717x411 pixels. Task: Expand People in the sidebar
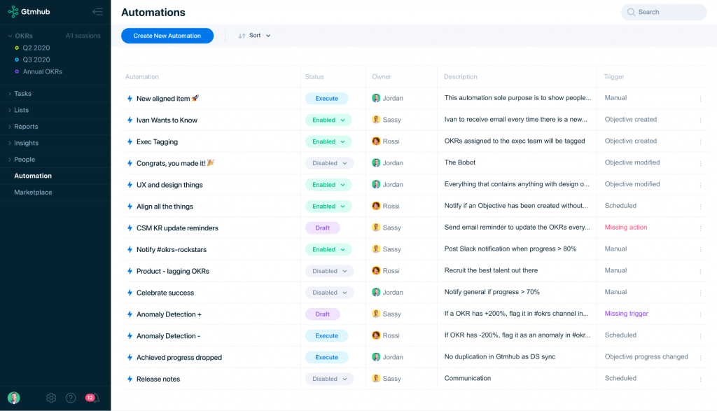[x=10, y=160]
